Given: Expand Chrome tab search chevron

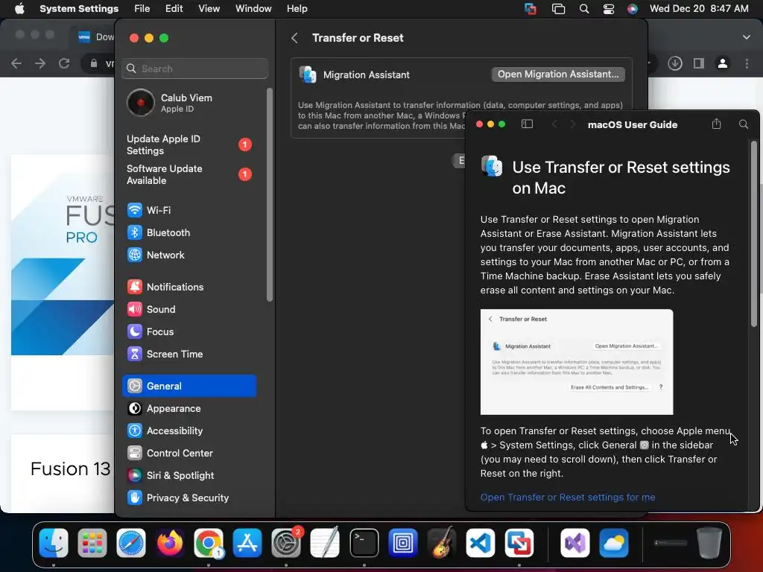Looking at the screenshot, I should coord(746,37).
